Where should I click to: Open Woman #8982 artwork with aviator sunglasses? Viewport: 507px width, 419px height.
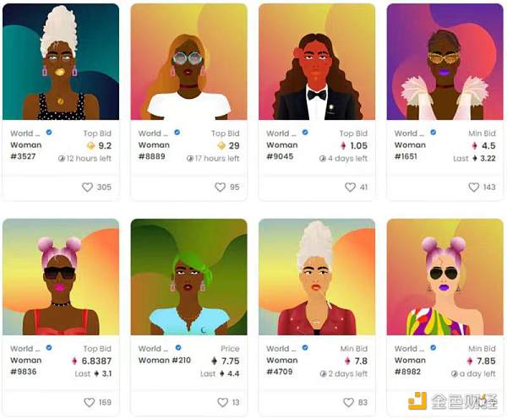(x=445, y=277)
